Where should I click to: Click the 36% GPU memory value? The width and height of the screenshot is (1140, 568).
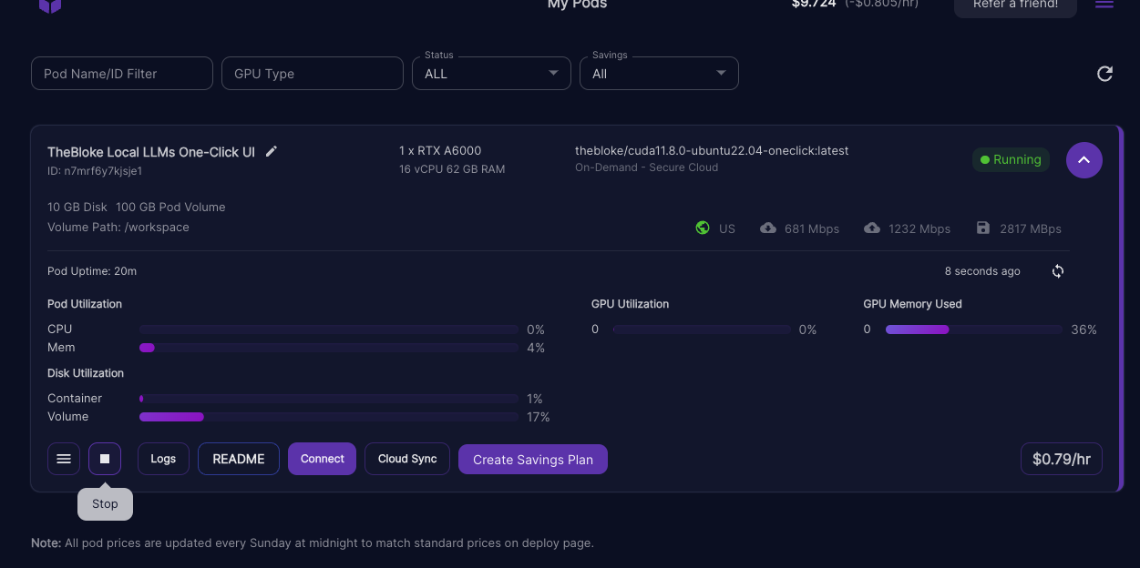[1084, 330]
